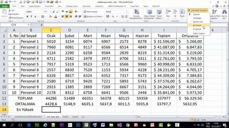
Task: Open Windows Start button in taskbar
Action: 4,125
